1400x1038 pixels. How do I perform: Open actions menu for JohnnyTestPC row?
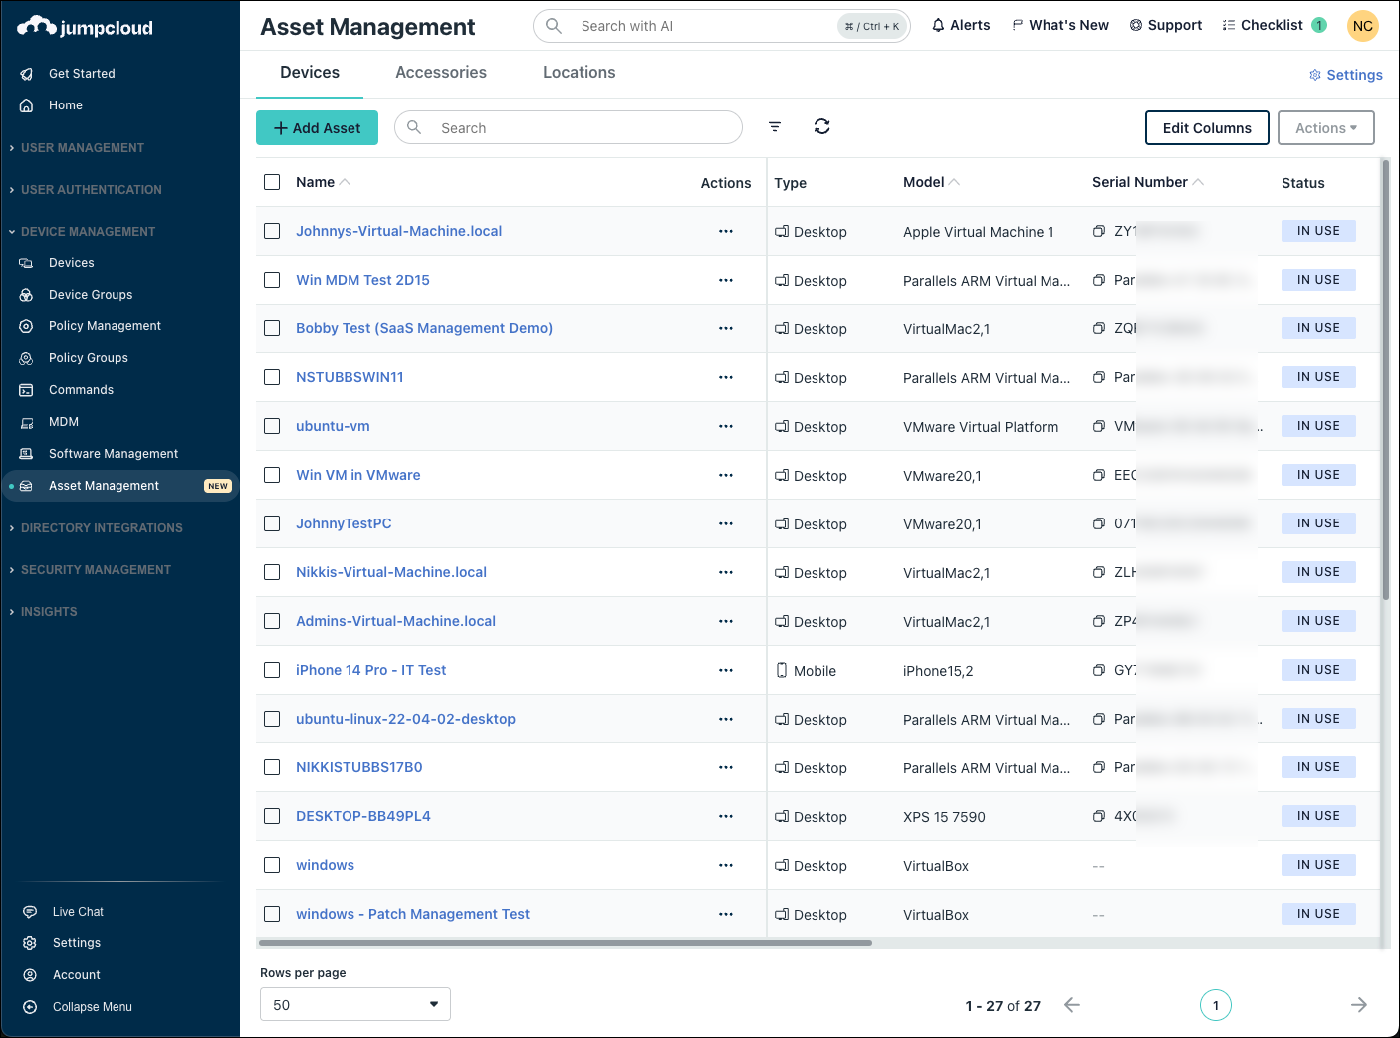tap(726, 523)
